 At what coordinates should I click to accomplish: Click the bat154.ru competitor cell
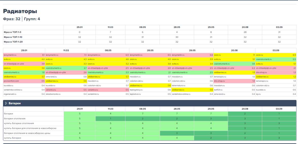234,90
